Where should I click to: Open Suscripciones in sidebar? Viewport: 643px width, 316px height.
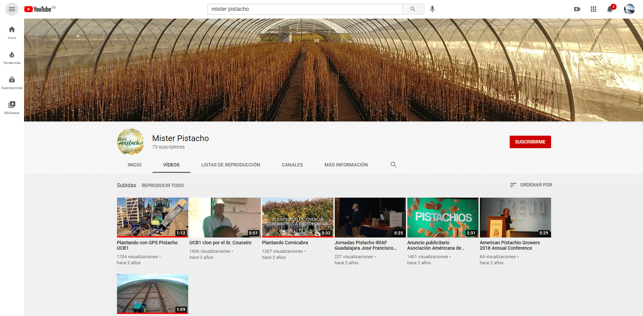click(12, 83)
